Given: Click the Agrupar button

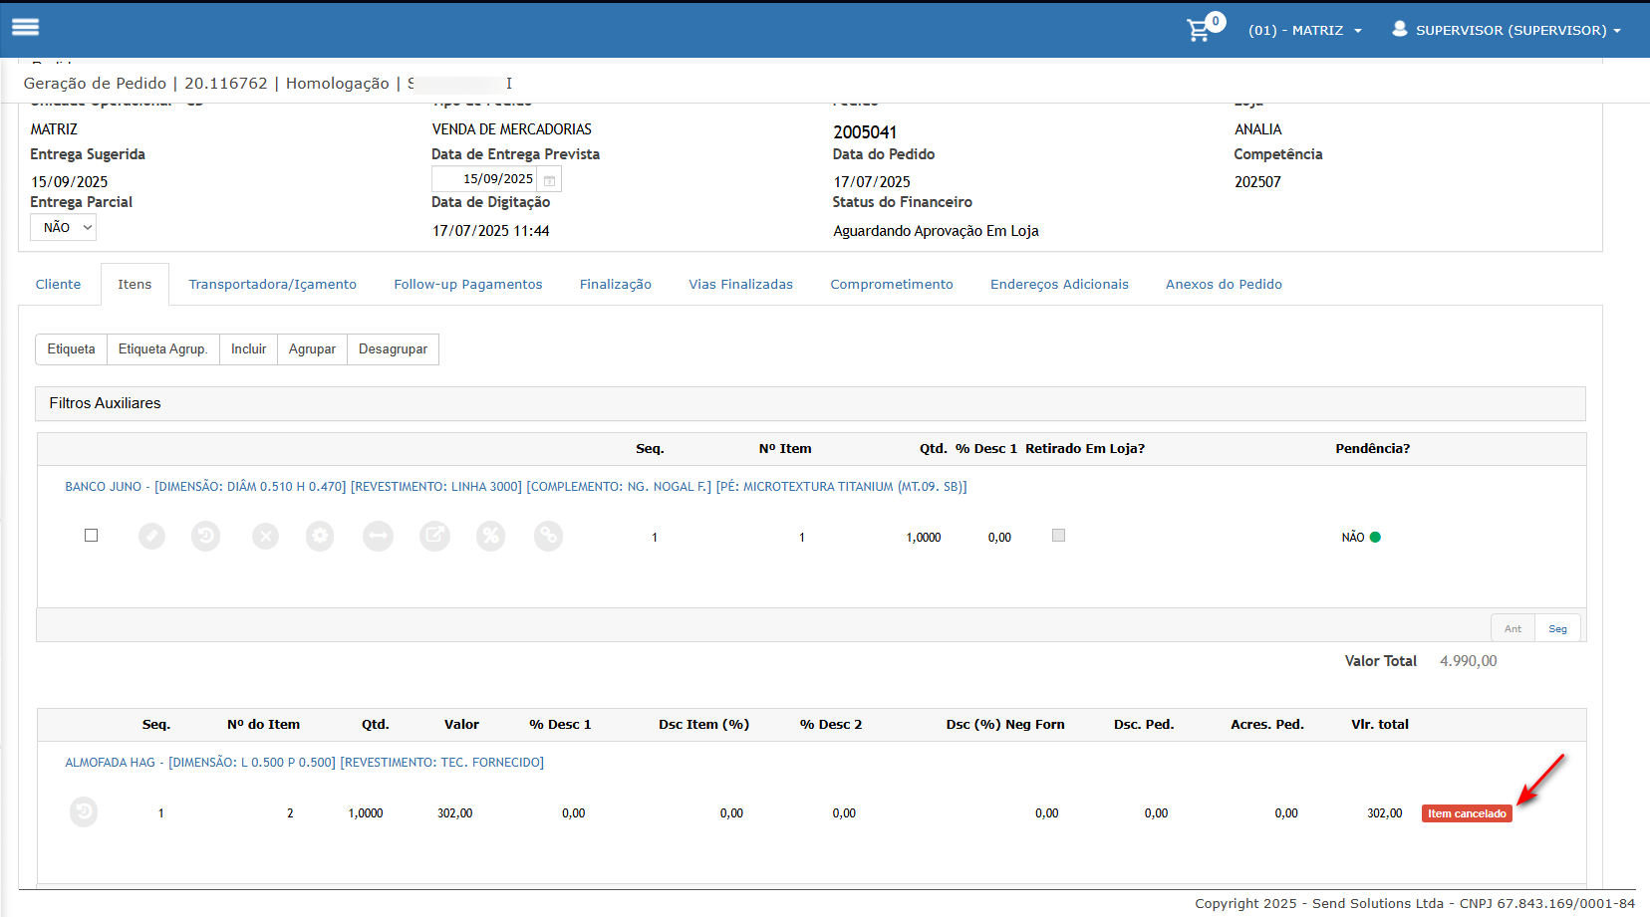Looking at the screenshot, I should click(x=313, y=349).
